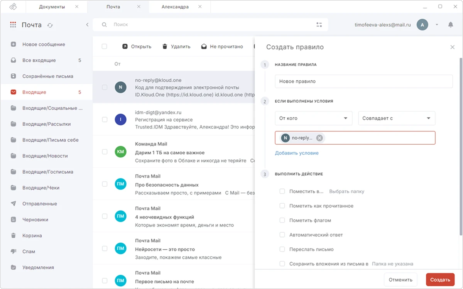The width and height of the screenshot is (463, 289).
Task: Check the Про безопасность данных message checkbox
Action: (105, 184)
